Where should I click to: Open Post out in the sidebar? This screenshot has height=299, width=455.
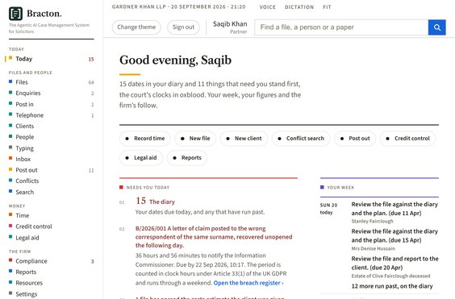coord(27,170)
